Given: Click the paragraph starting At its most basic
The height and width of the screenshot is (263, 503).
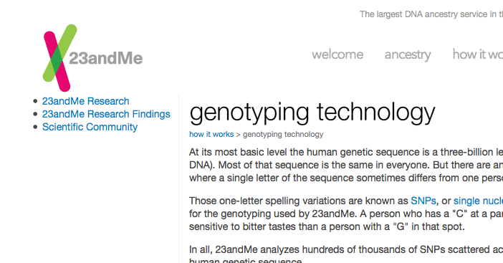Looking at the screenshot, I should click(346, 165).
